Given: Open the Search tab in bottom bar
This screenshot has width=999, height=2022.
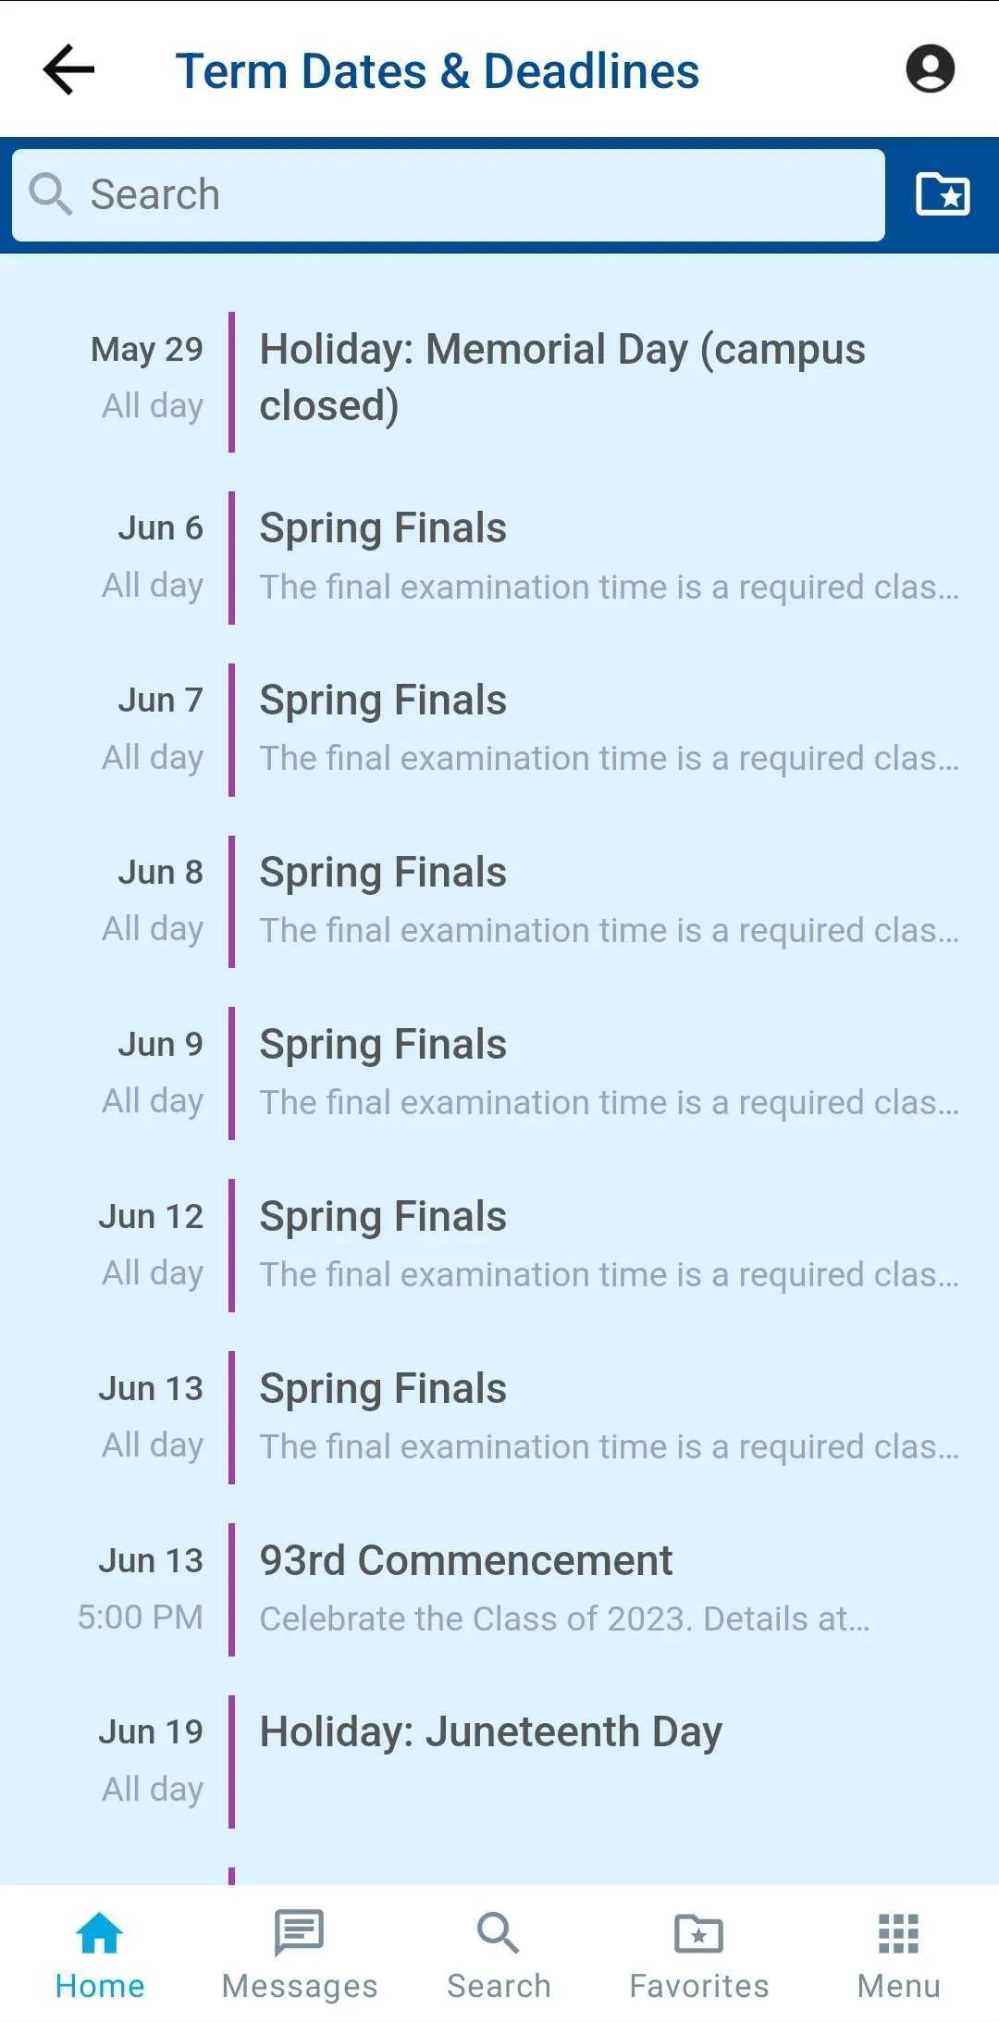Looking at the screenshot, I should pyautogui.click(x=499, y=1954).
